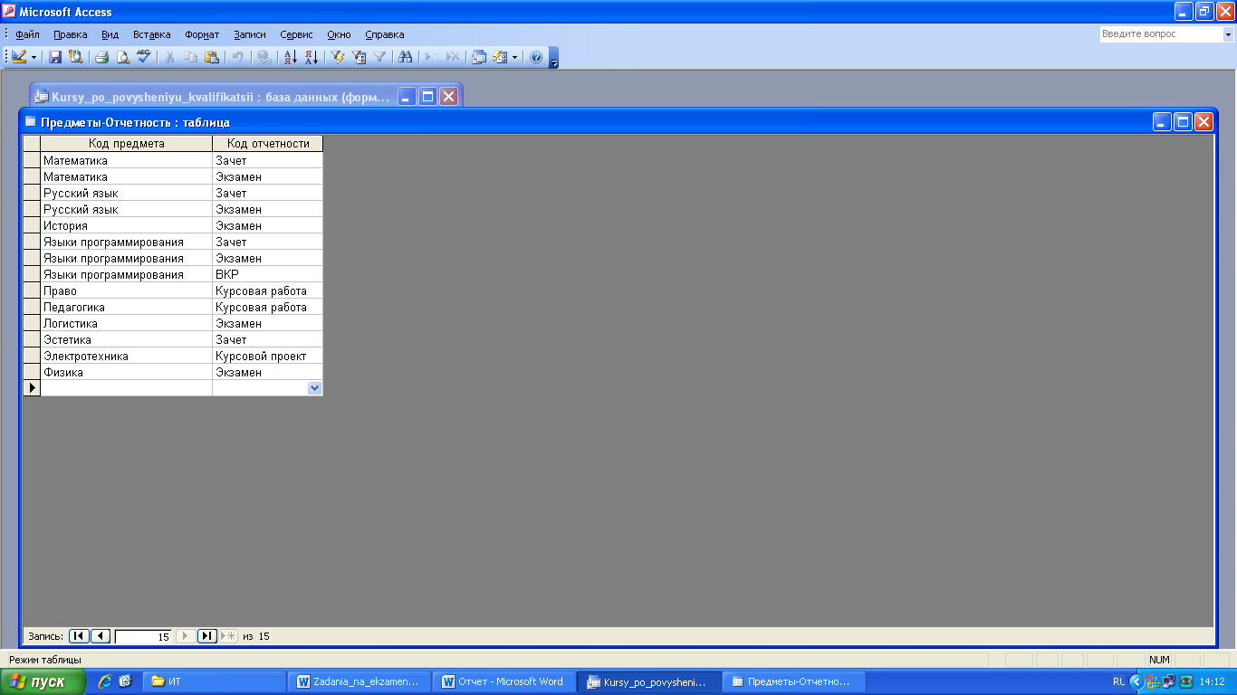1237x695 pixels.
Task: Open the File Search toolbar icon
Action: click(x=76, y=56)
